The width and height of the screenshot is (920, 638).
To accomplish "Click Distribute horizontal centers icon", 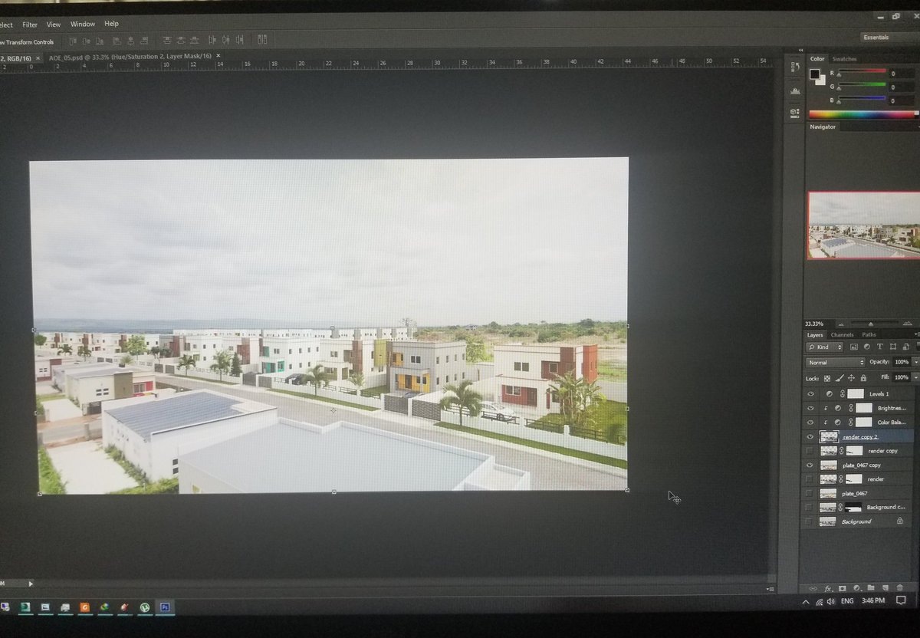I will coord(226,40).
